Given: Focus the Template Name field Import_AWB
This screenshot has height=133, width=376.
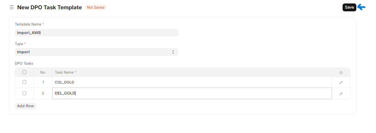Looking at the screenshot, I should [96, 33].
